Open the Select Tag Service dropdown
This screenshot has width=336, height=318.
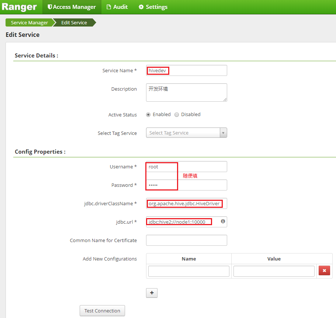pos(186,133)
